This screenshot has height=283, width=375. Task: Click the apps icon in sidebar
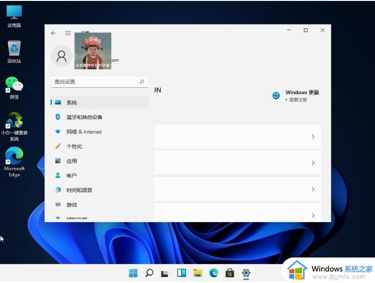click(x=58, y=161)
